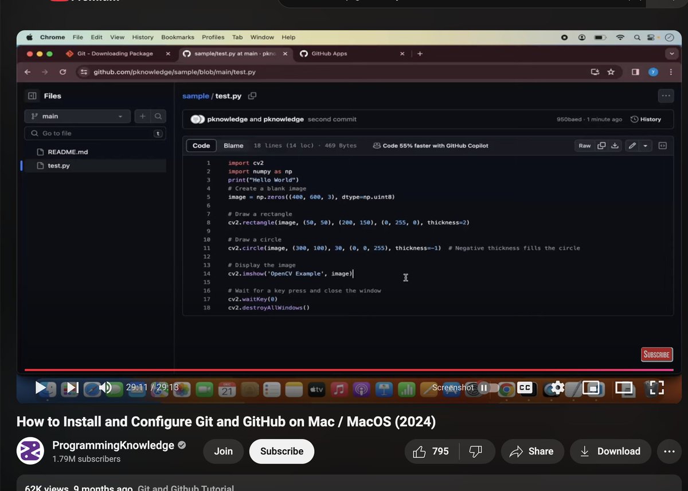The image size is (688, 491).
Task: Open the File menu
Action: click(78, 37)
